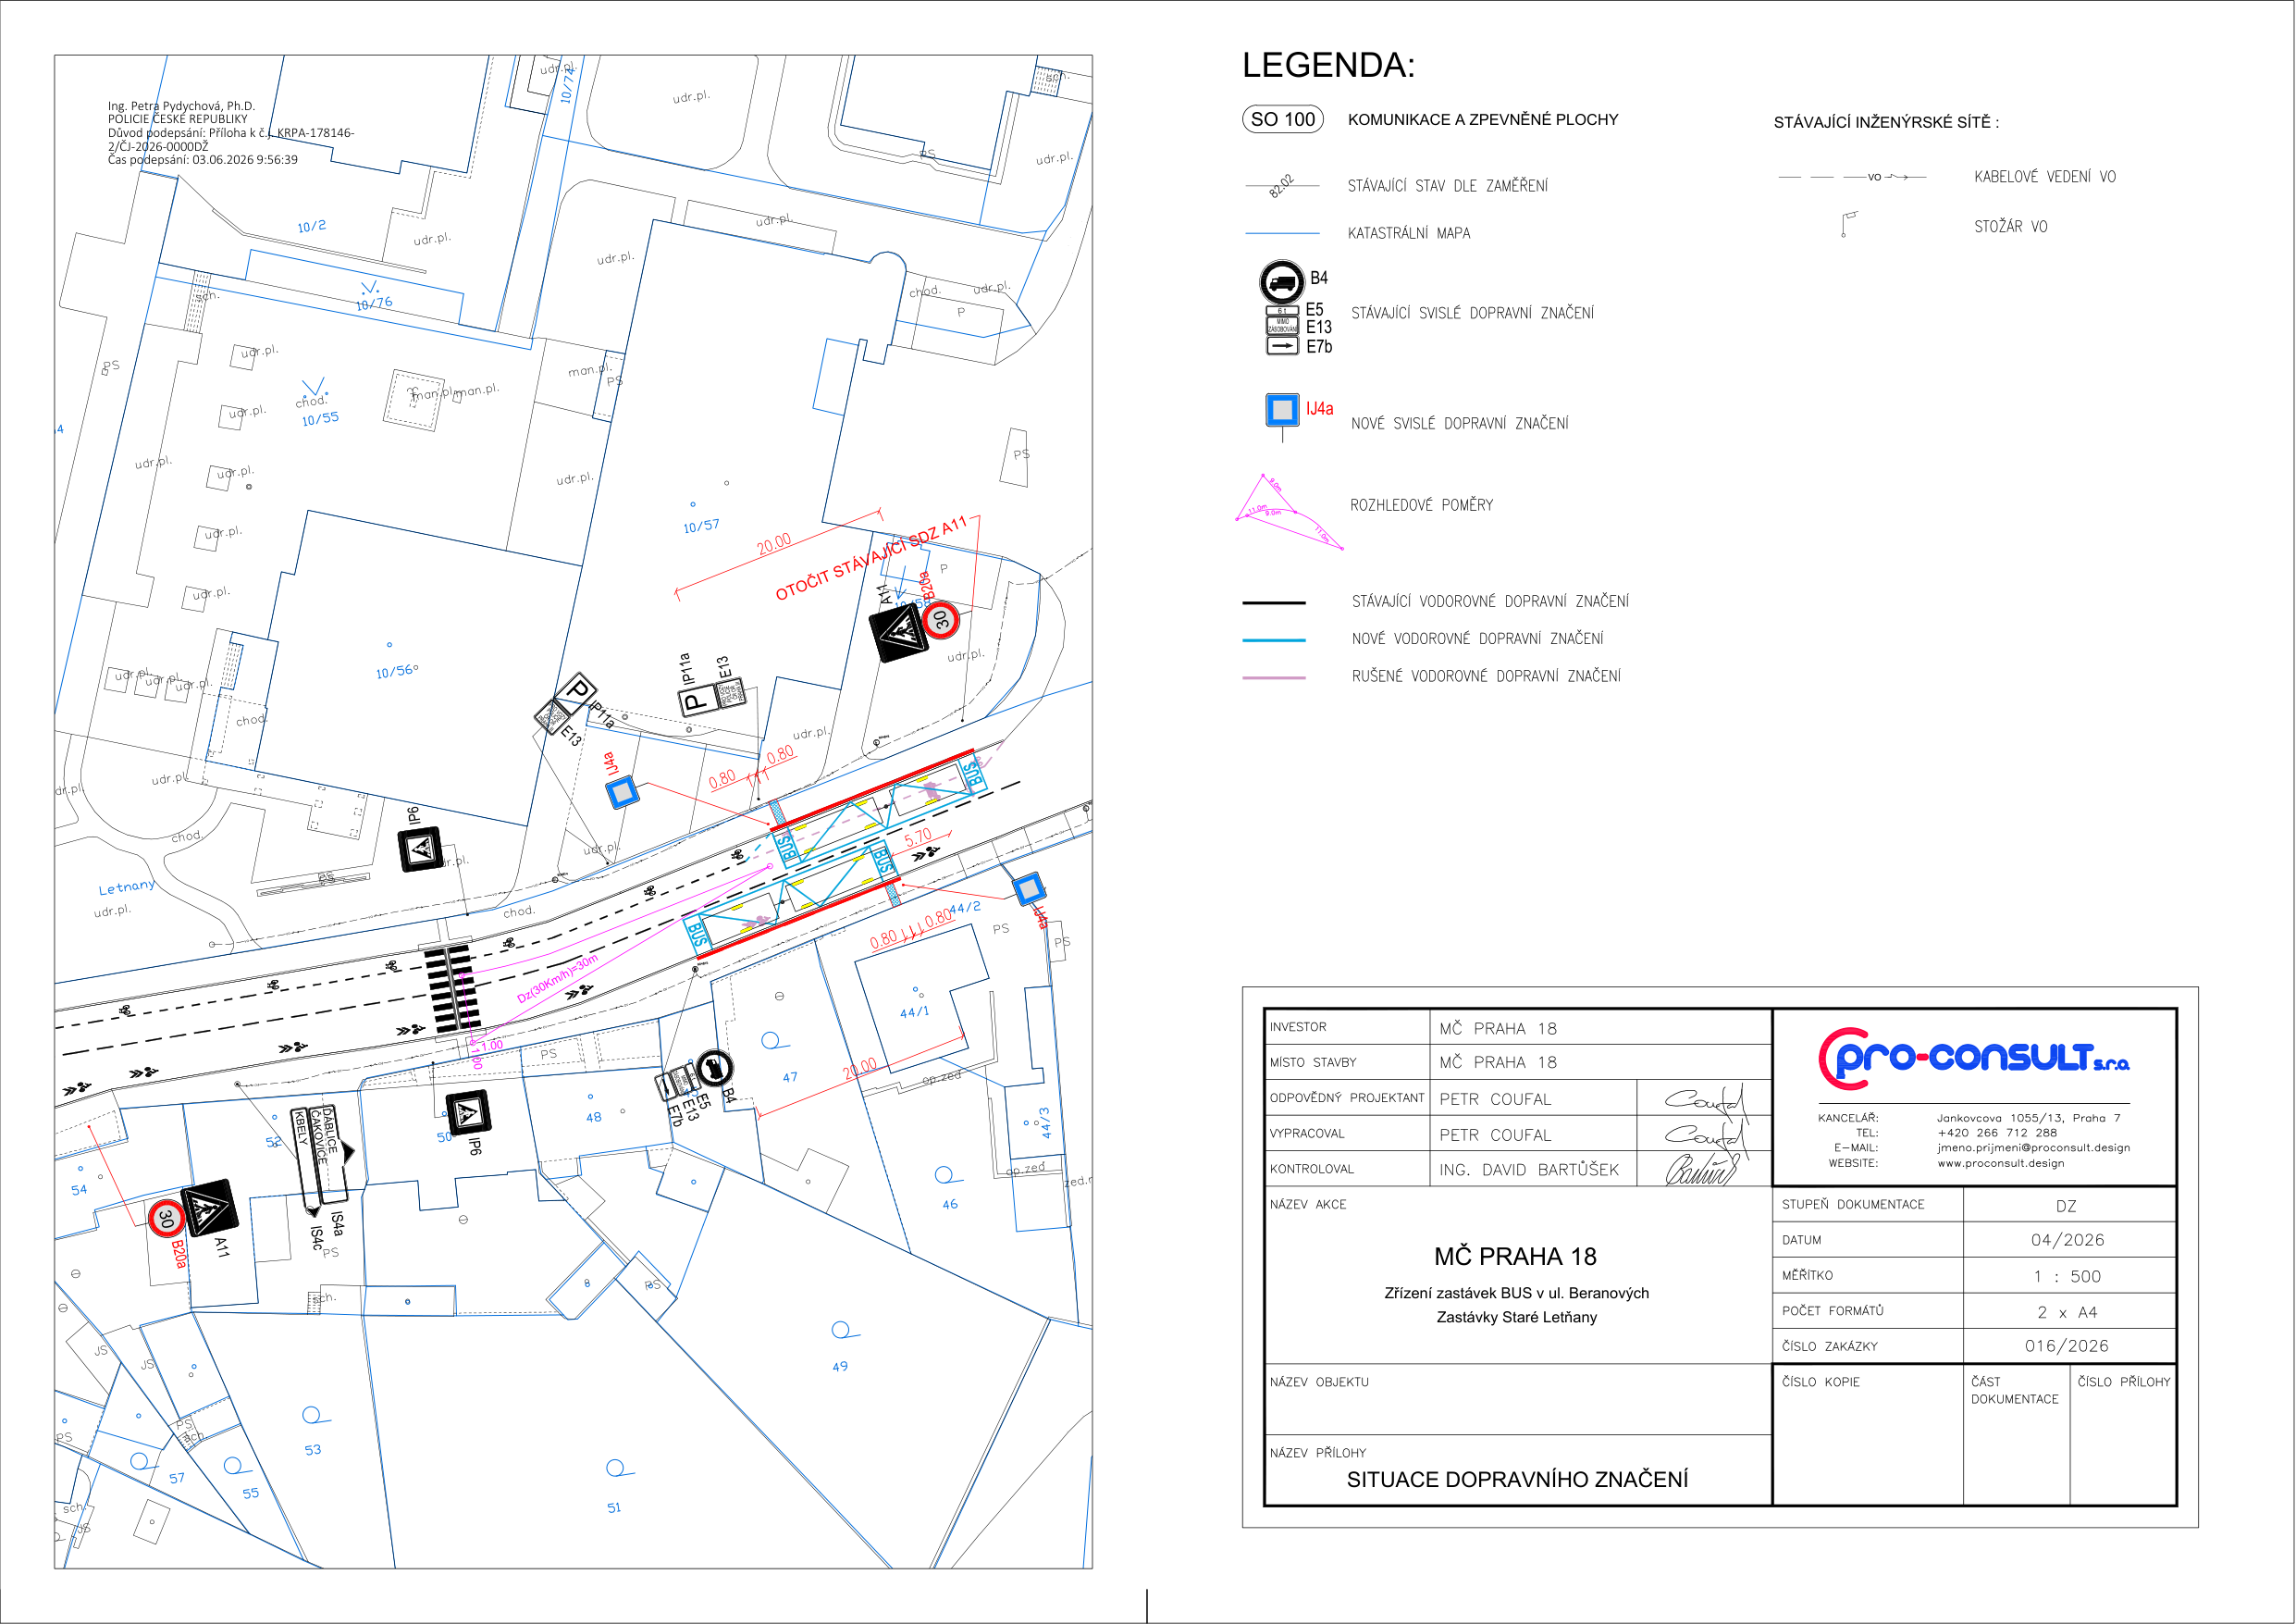Click the blue IJ4a bus stop sign in legend

[x=1282, y=410]
